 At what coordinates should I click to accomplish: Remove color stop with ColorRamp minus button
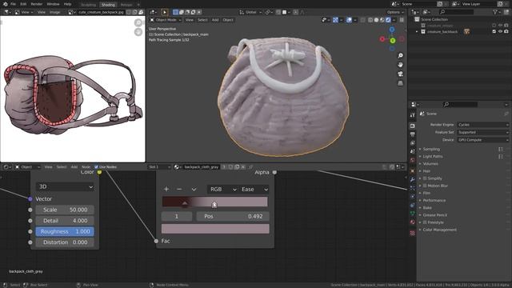(x=179, y=190)
